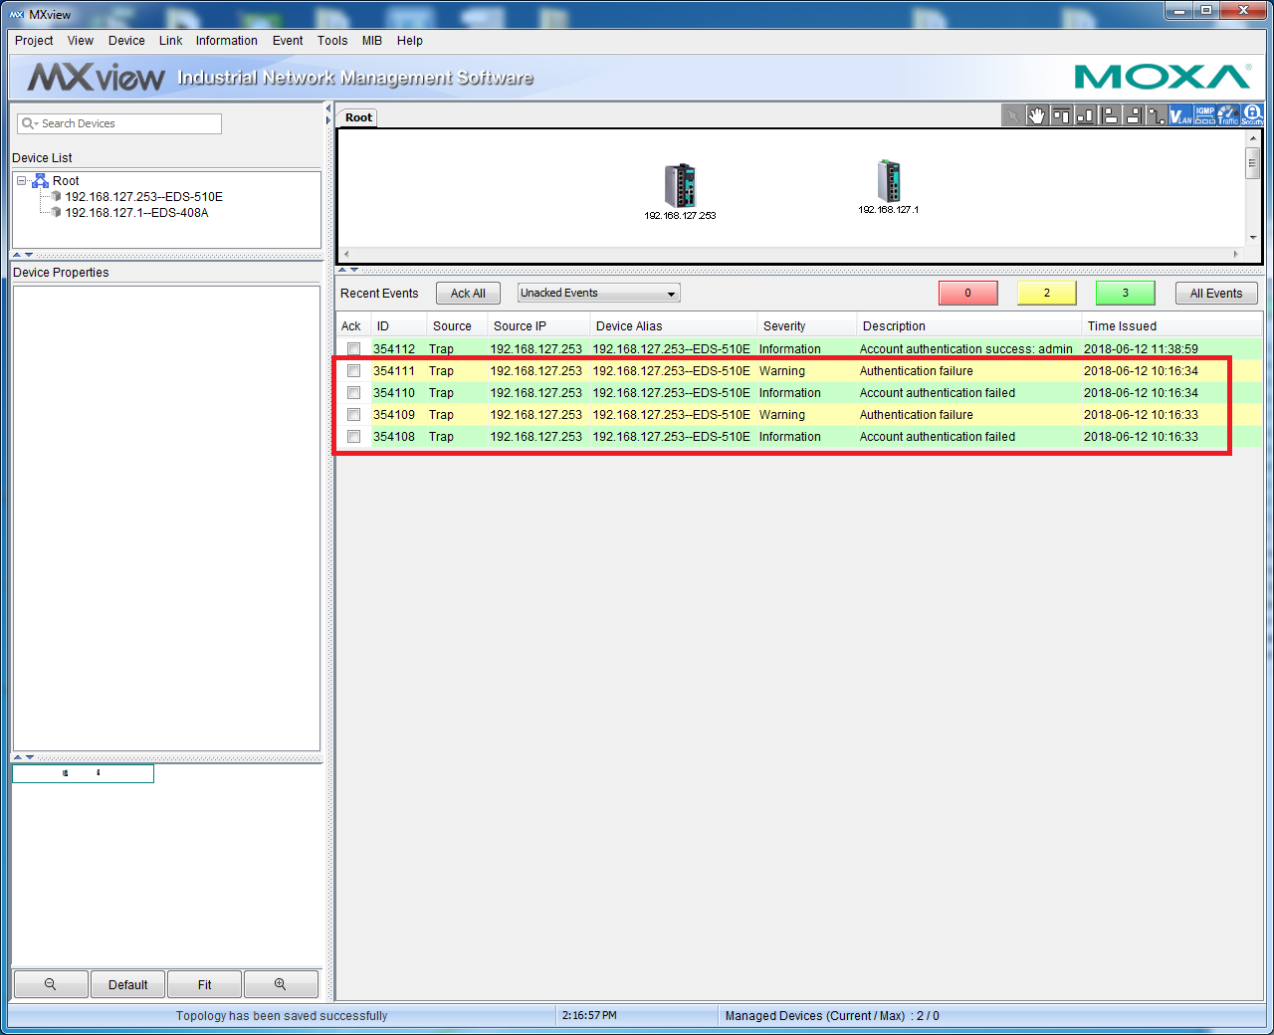This screenshot has height=1035, width=1274.
Task: Reset zoom with the Default button
Action: (127, 984)
